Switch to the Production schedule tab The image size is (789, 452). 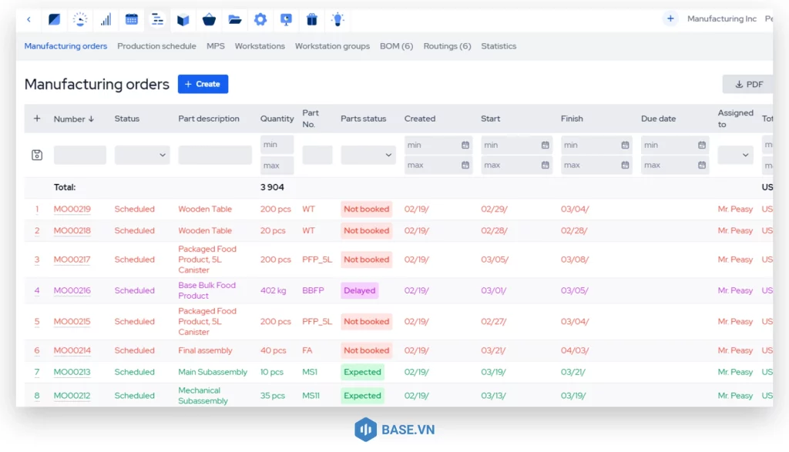tap(156, 46)
